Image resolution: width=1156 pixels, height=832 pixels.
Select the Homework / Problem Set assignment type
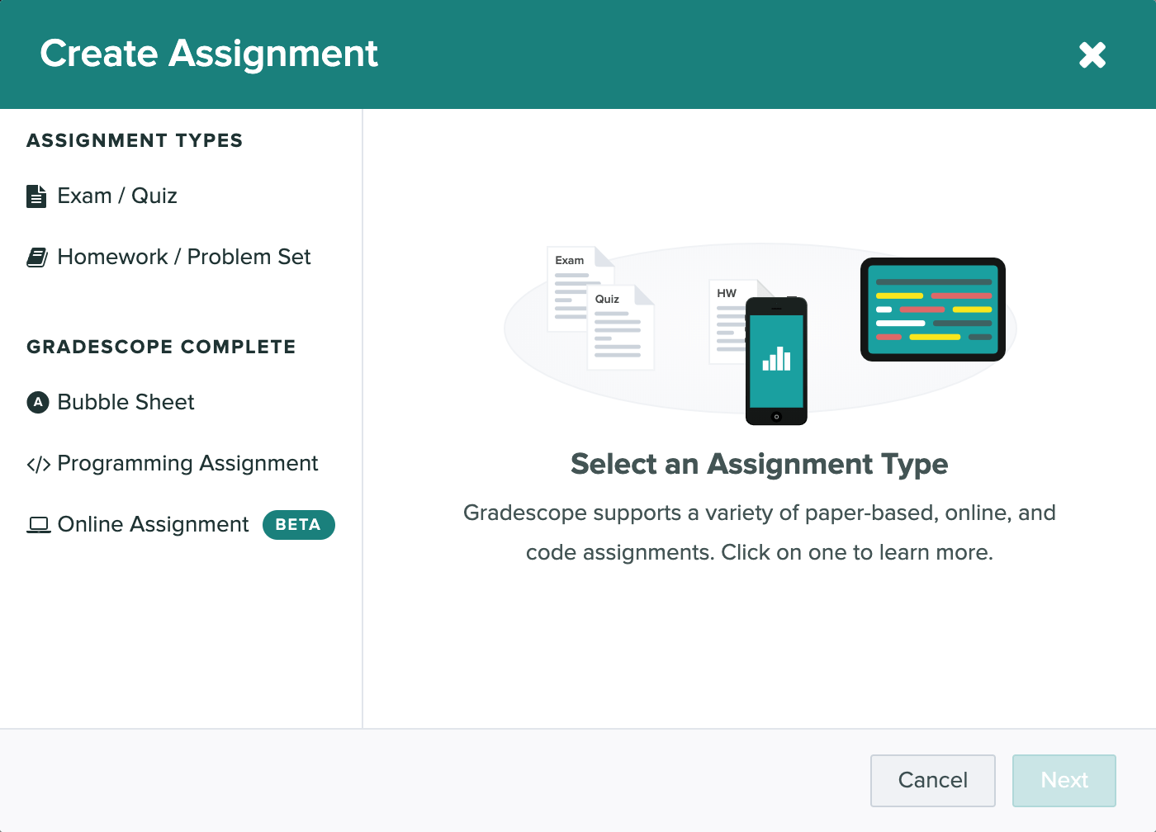(x=183, y=257)
